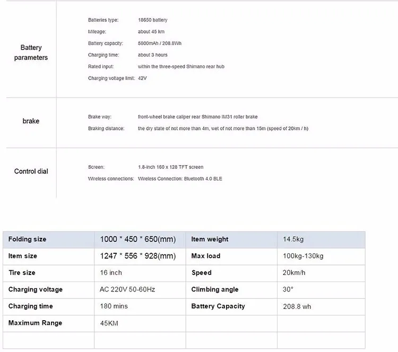
Task: Click the 'about 3 hours' charging time
Action: [x=152, y=55]
